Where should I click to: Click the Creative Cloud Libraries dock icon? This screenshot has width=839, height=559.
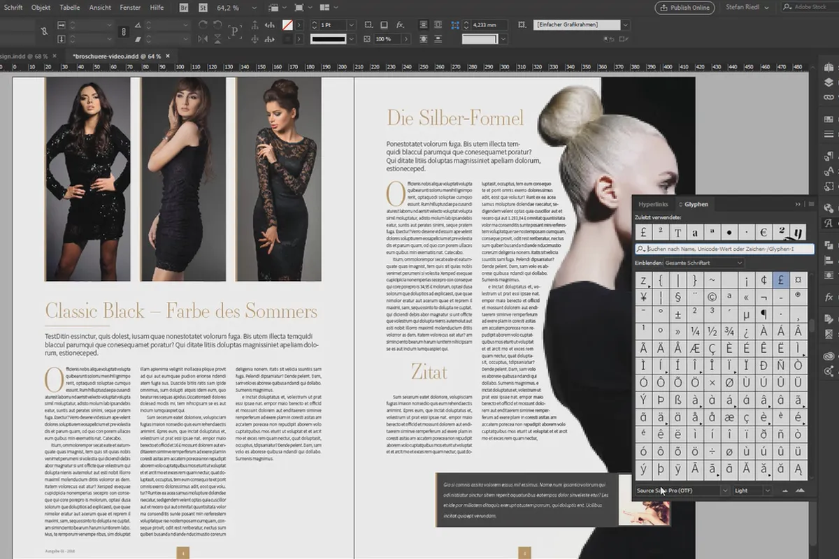[x=829, y=356]
